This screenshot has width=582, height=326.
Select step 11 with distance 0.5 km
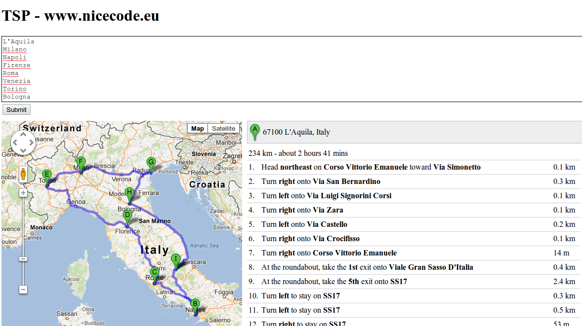click(x=415, y=310)
